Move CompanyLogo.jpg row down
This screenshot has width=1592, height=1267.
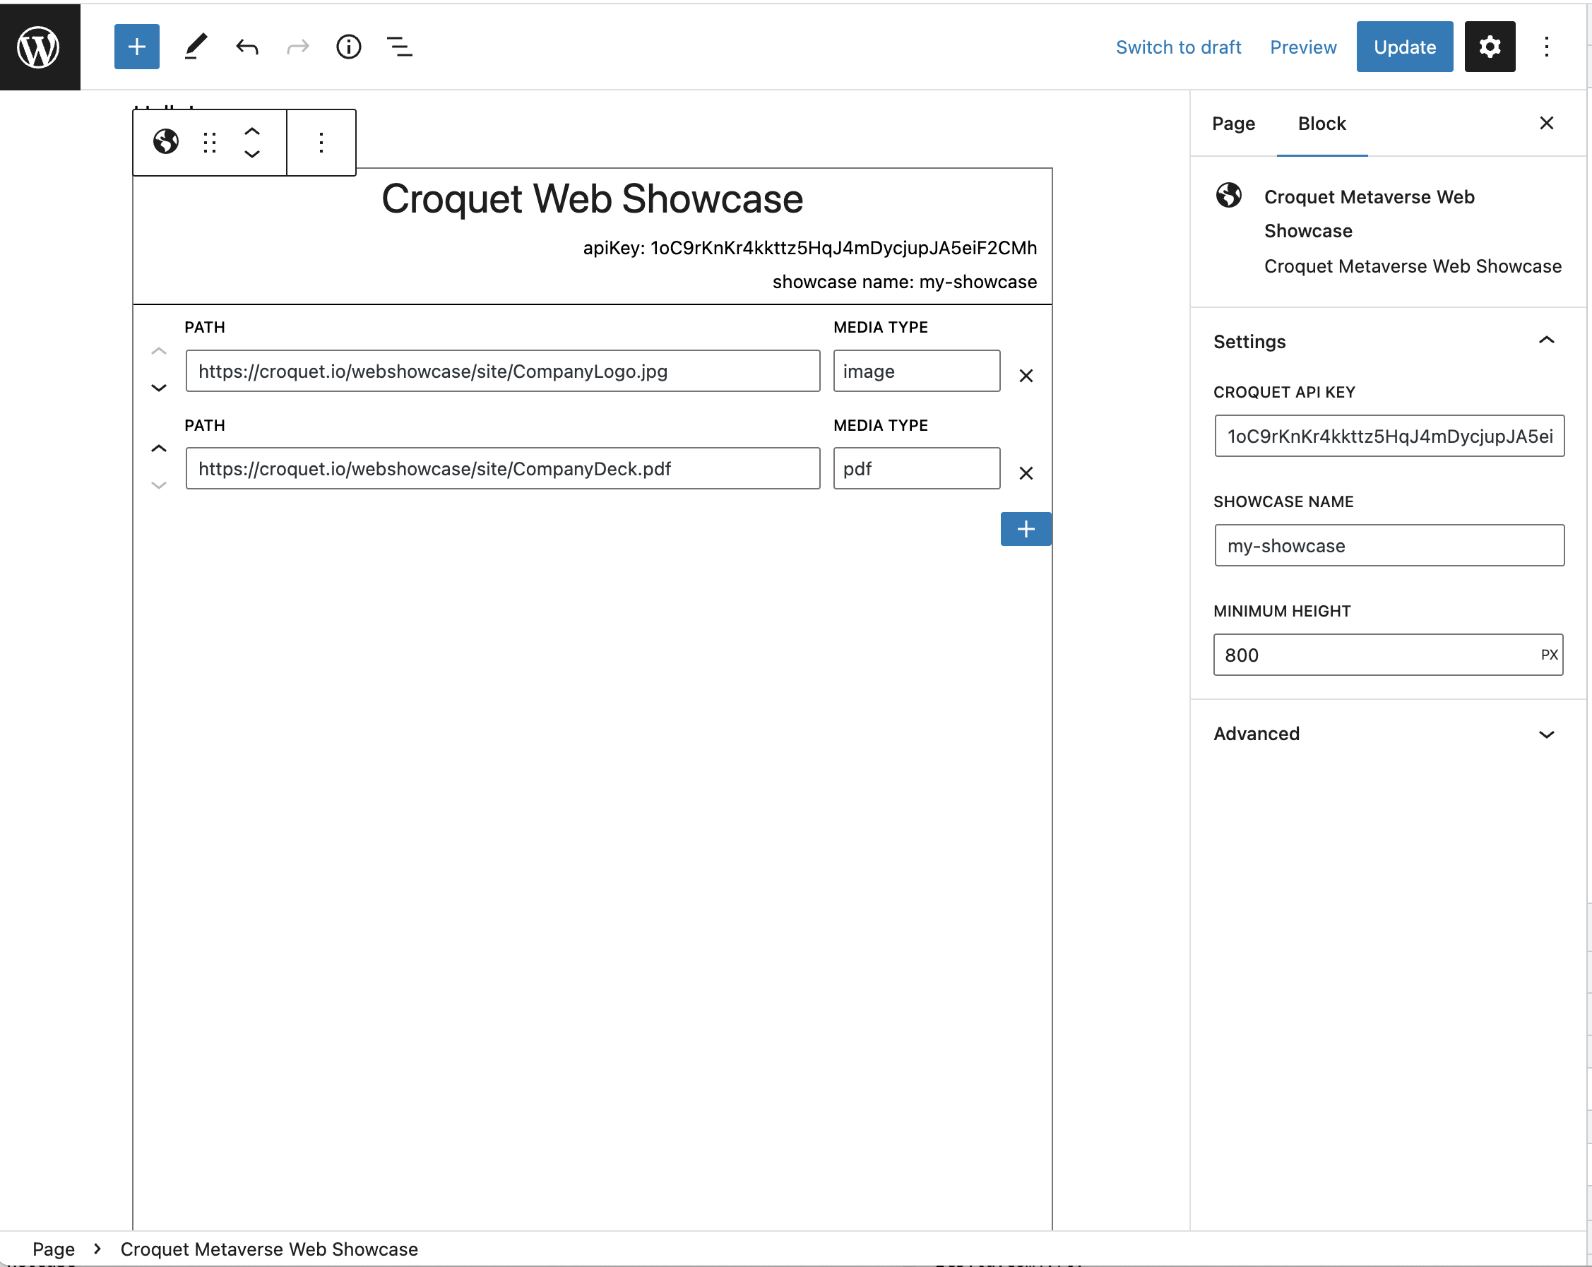159,388
